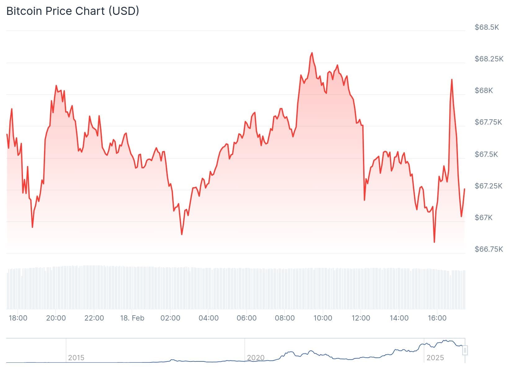The width and height of the screenshot is (510, 372).
Task: Click the 2025 marker in the navigator
Action: click(x=435, y=358)
